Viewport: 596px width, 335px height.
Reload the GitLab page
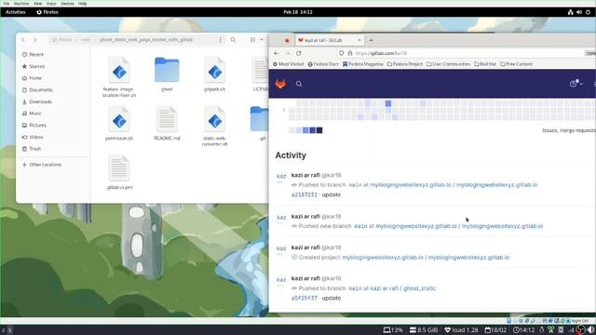tap(299, 53)
